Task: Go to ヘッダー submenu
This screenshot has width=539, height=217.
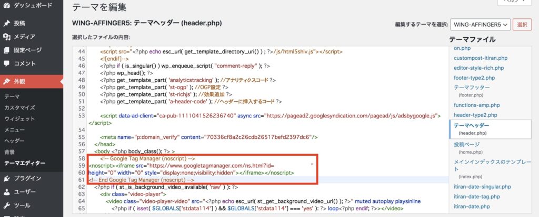Action: (x=14, y=141)
